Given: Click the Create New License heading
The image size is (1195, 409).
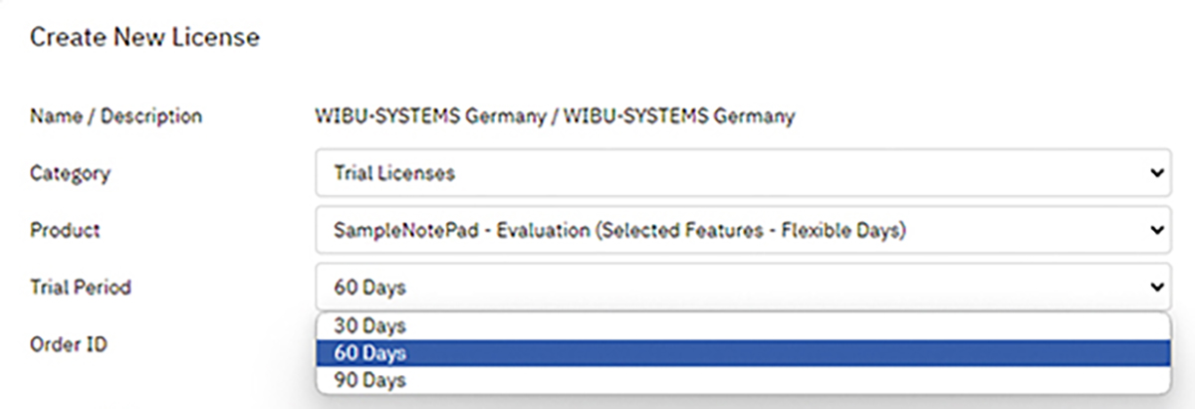Looking at the screenshot, I should 144,38.
